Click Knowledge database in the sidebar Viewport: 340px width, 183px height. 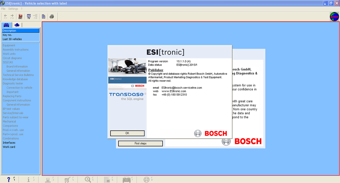click(15, 79)
